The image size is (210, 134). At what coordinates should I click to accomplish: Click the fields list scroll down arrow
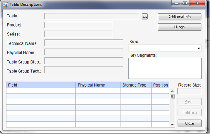coord(173,124)
